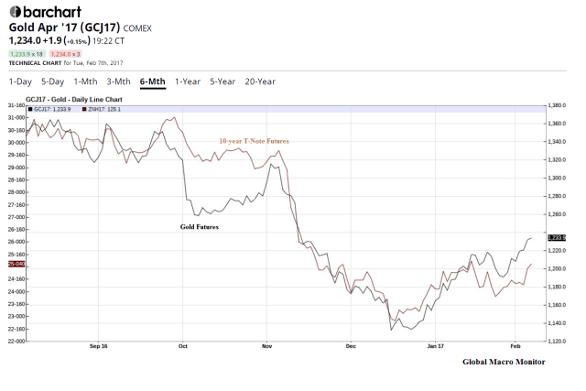The width and height of the screenshot is (586, 391).
Task: Click the 1,233.9 gold price tag on right axis
Action: click(557, 237)
